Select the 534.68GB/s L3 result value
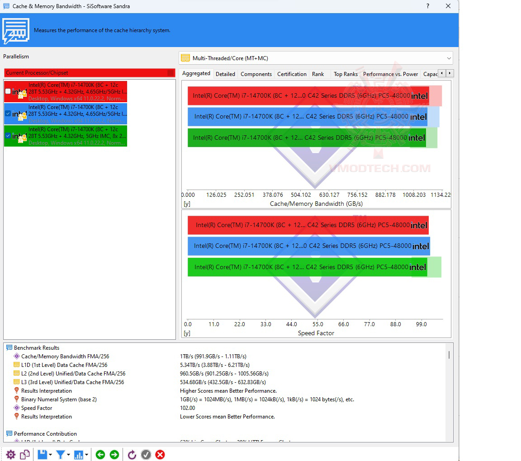The height and width of the screenshot is (461, 521). (x=223, y=382)
